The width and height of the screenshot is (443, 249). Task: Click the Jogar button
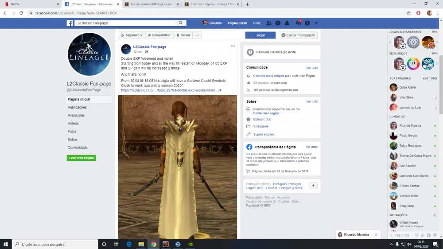(x=260, y=35)
